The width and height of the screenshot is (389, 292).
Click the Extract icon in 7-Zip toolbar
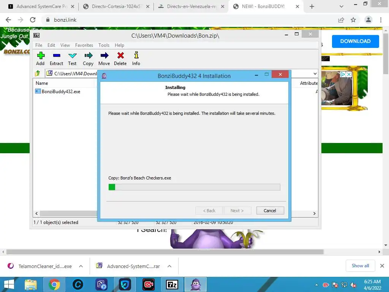[56, 59]
